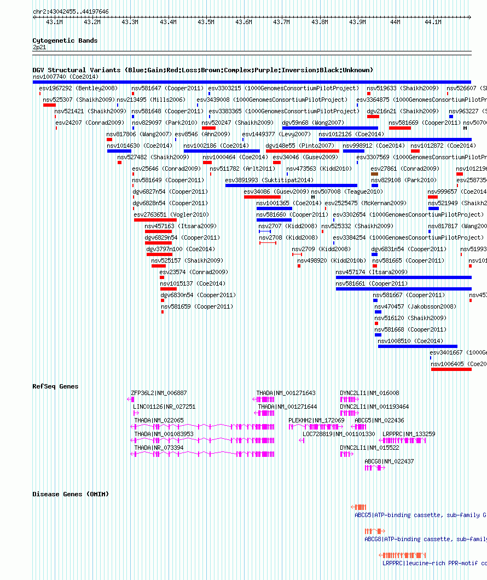Select transcript DYNC2LI1|NM_016008
The height and width of the screenshot is (580, 487).
tap(370, 393)
